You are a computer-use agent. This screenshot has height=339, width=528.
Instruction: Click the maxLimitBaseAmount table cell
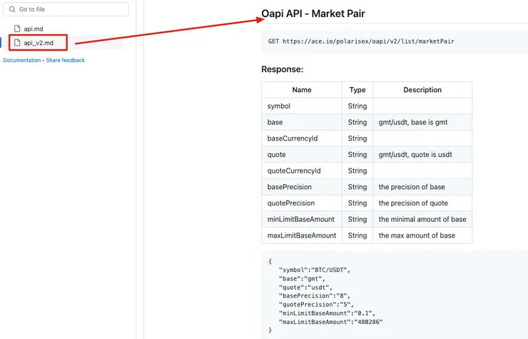(301, 236)
